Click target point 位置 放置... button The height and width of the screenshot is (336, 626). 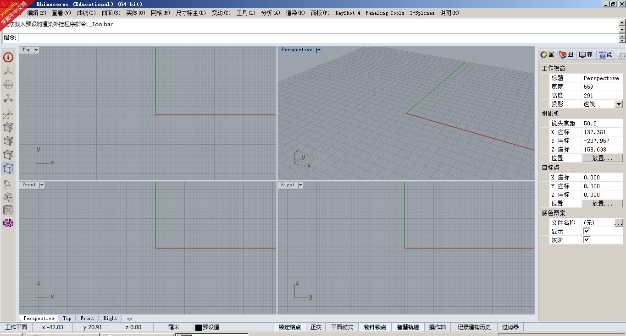pyautogui.click(x=602, y=203)
